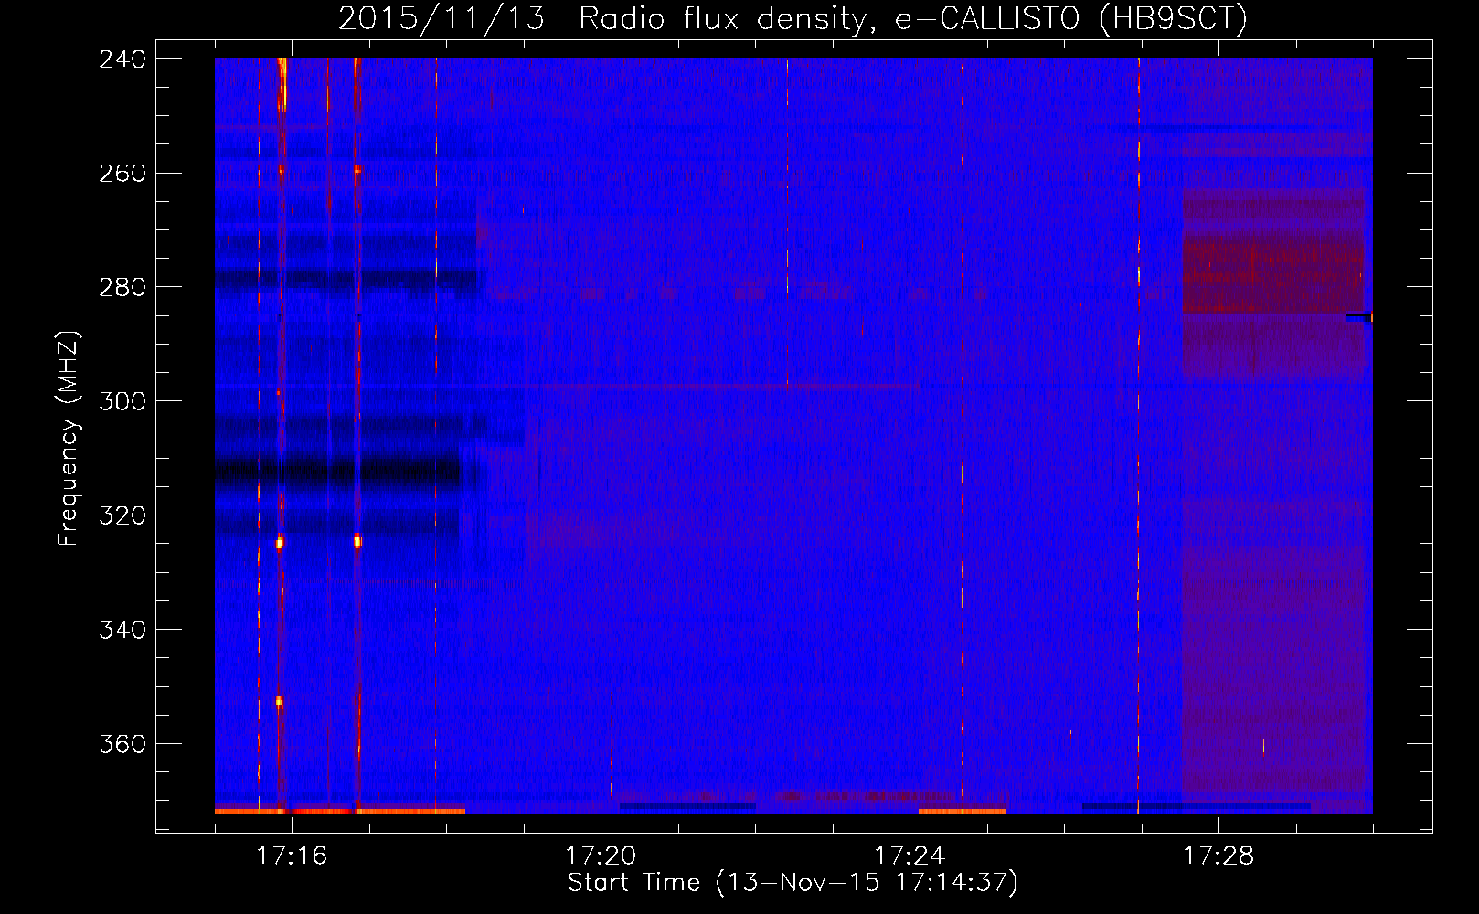
Task: Click the bright burst spot near 325 MHz at 17:16
Action: tap(280, 543)
